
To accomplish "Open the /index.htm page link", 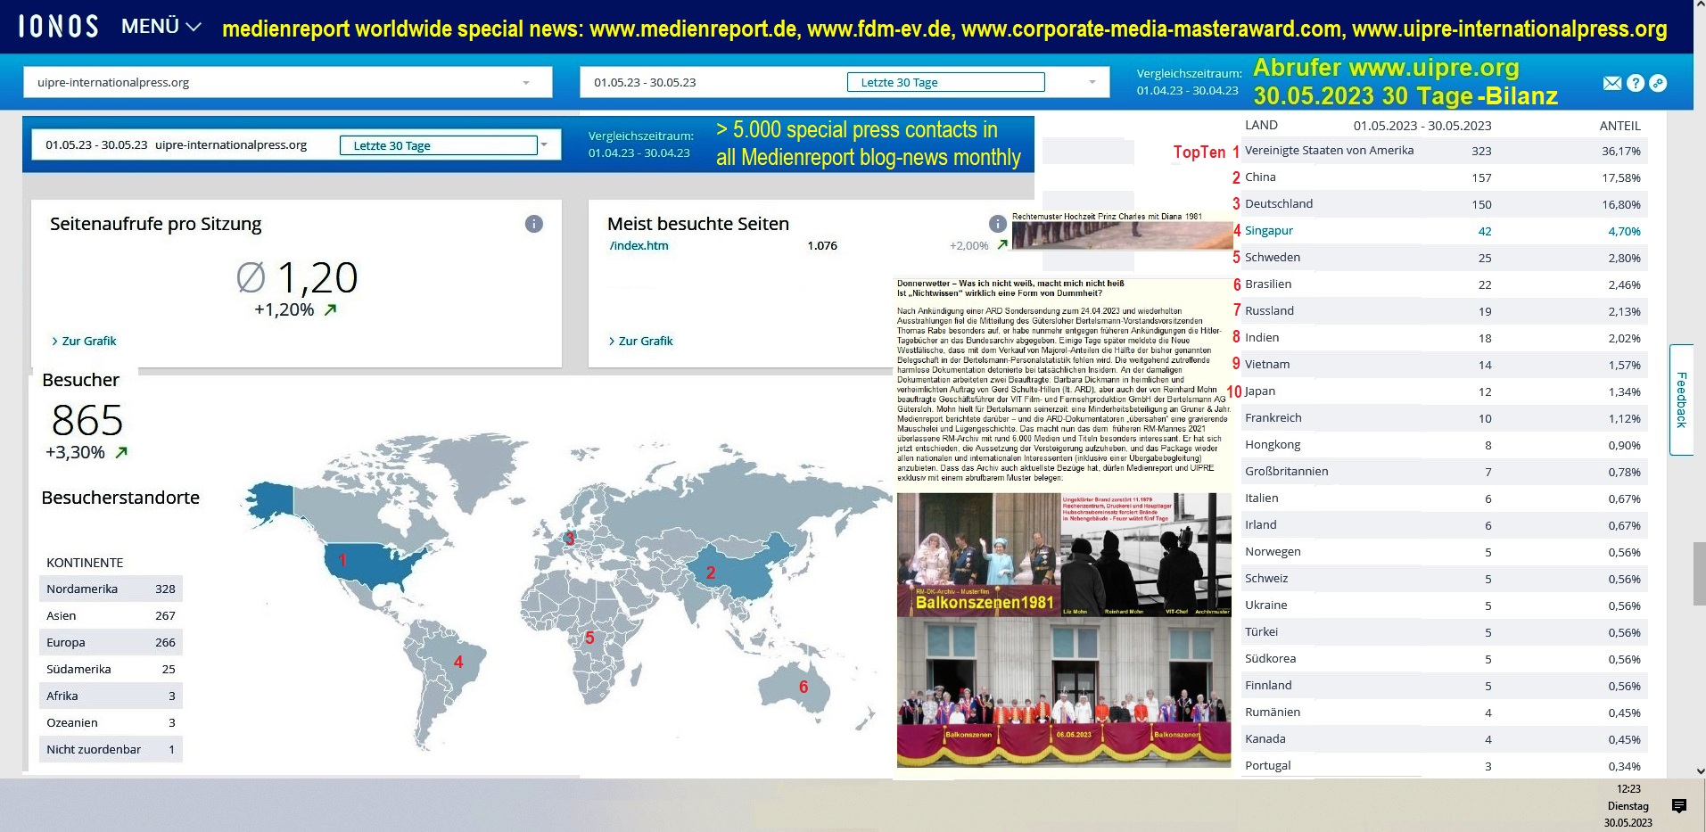I will pyautogui.click(x=639, y=245).
